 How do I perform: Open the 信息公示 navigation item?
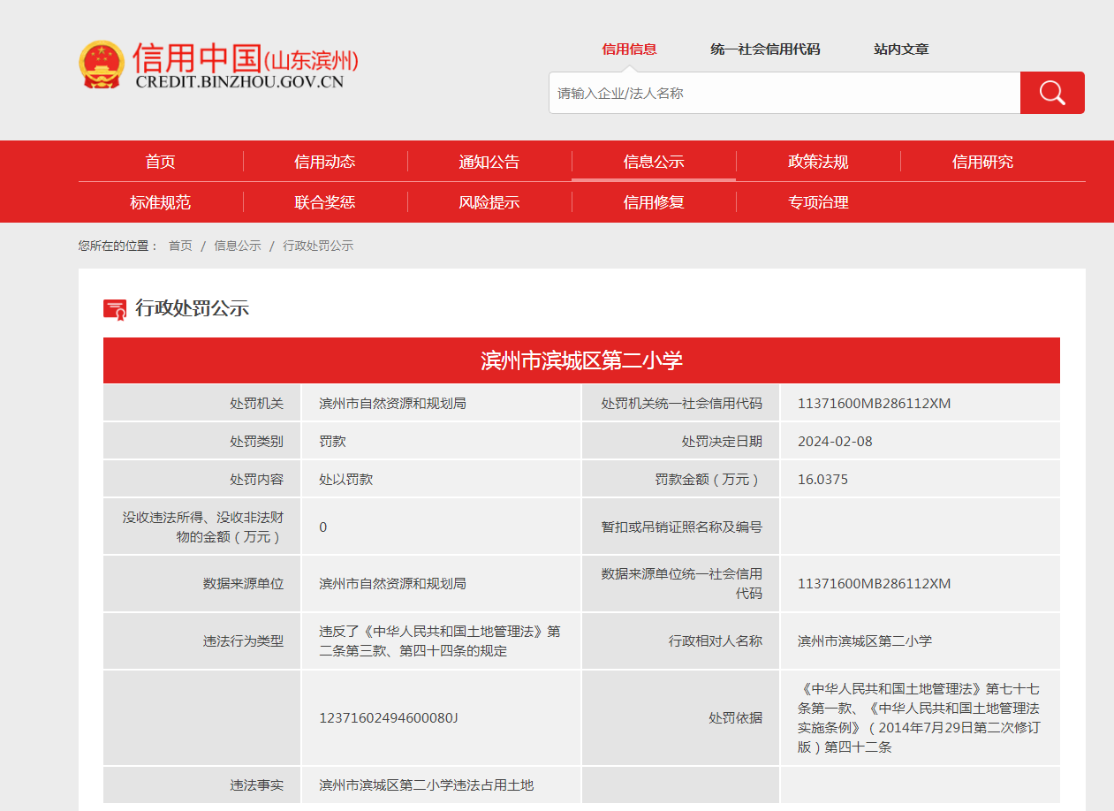pyautogui.click(x=653, y=162)
